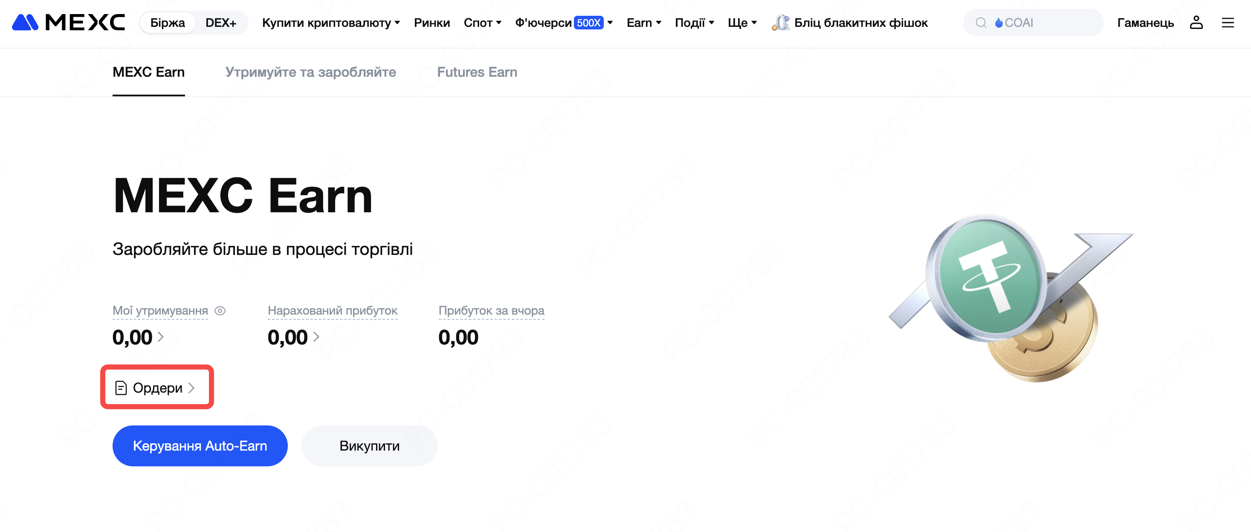Open Утримуйте та заробляйте tab
This screenshot has width=1251, height=532.
click(310, 72)
